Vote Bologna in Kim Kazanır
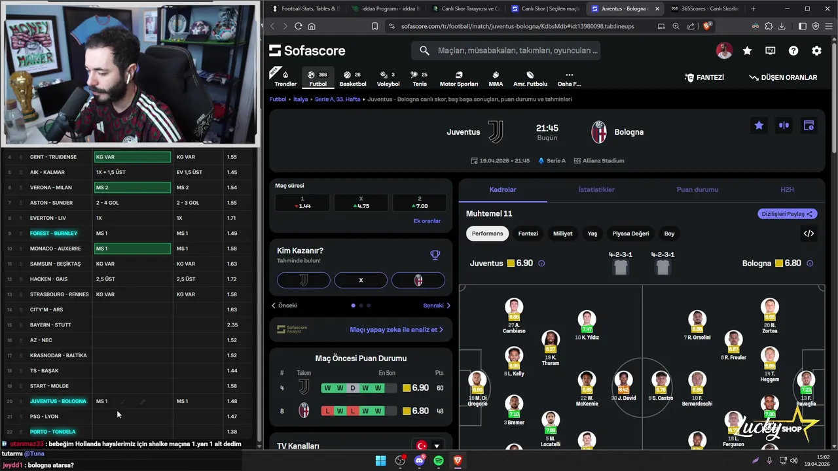 click(x=418, y=280)
